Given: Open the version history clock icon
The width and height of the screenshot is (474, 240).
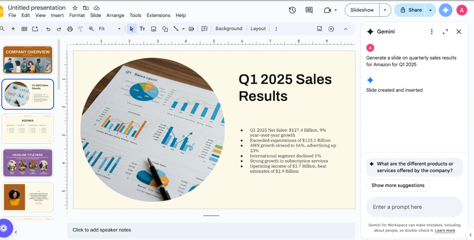Looking at the screenshot, I should pyautogui.click(x=292, y=10).
